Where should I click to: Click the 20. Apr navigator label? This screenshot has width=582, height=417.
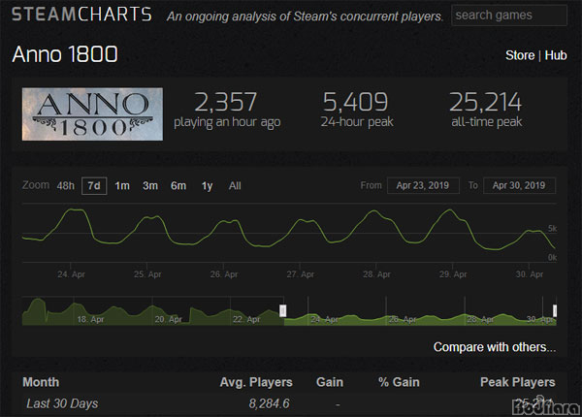click(169, 319)
